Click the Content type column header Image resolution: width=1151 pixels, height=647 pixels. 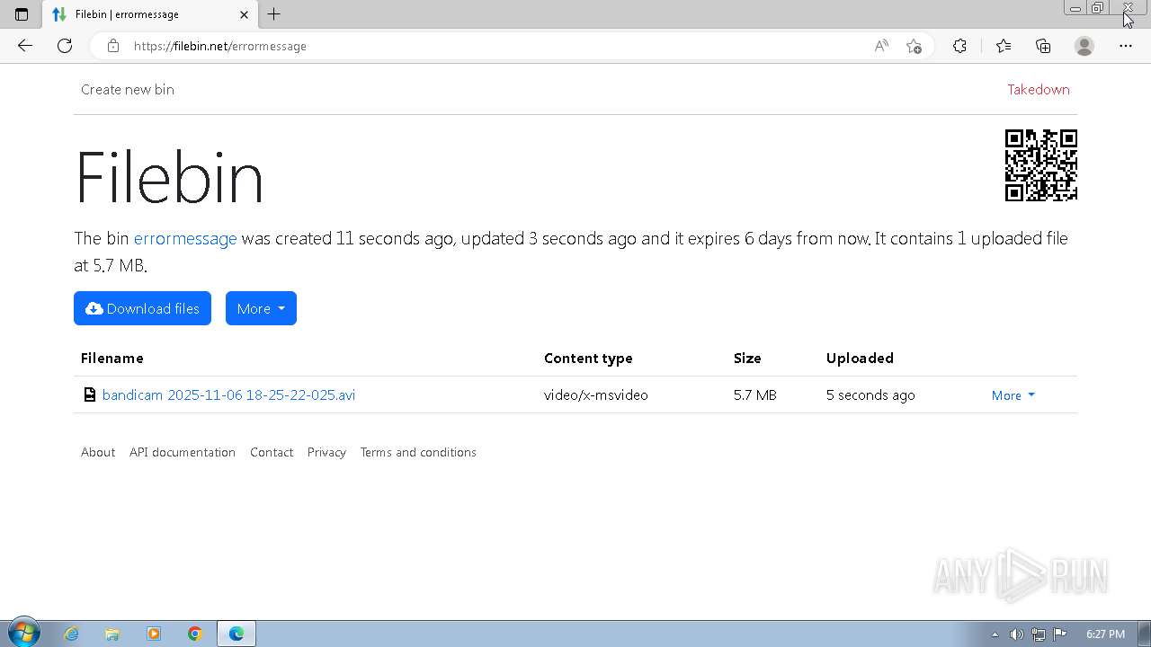point(588,358)
